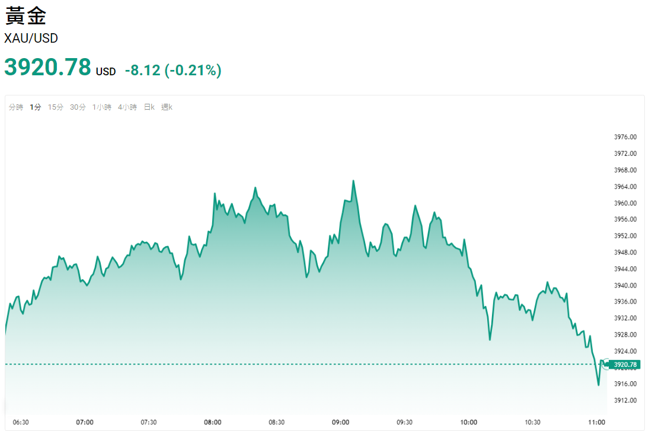Image resolution: width=652 pixels, height=431 pixels.
Task: Click the pulsing latest price dot
Action: coord(605,364)
